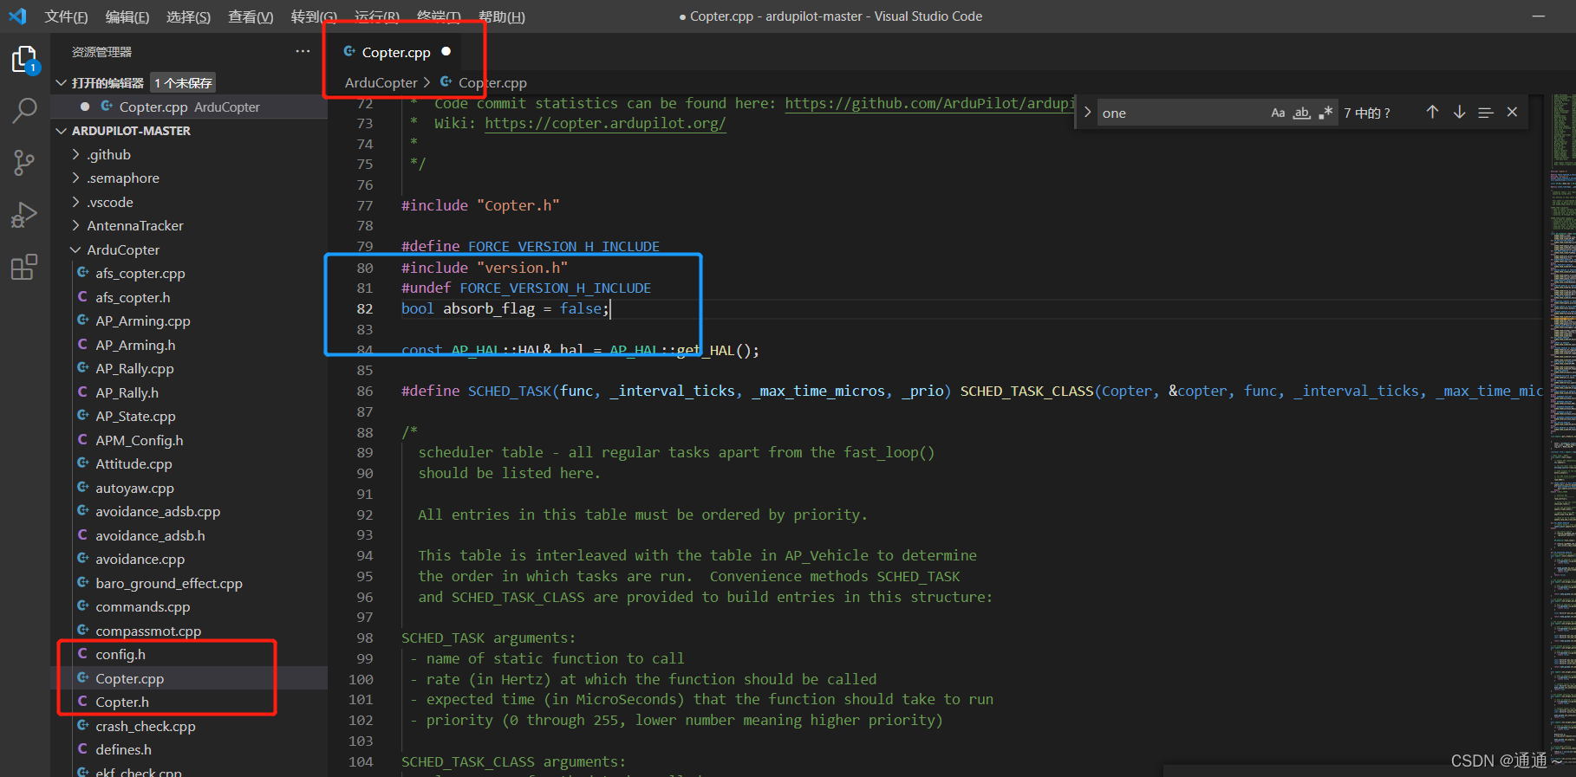Open Copter.h in the file tree
The image size is (1576, 777).
(x=189, y=703)
